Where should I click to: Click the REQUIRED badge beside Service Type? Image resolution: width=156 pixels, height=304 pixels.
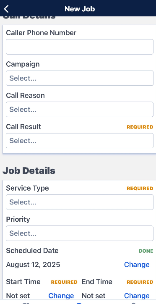[x=140, y=189]
